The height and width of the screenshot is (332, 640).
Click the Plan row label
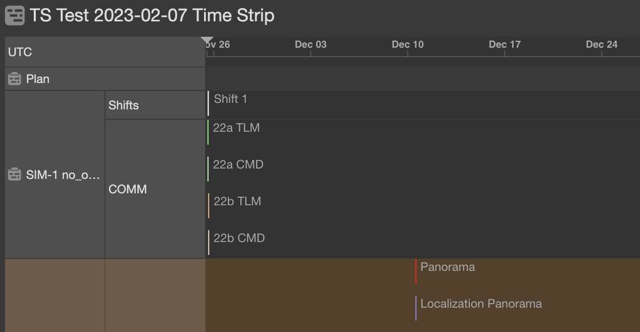[38, 79]
